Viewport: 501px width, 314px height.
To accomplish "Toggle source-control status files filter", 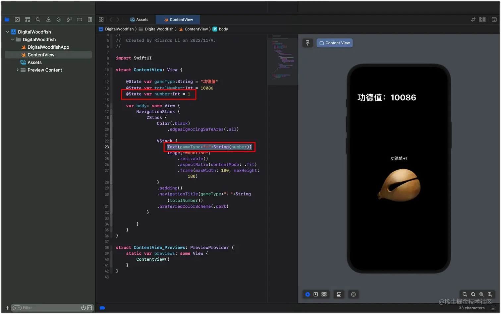I will [89, 308].
